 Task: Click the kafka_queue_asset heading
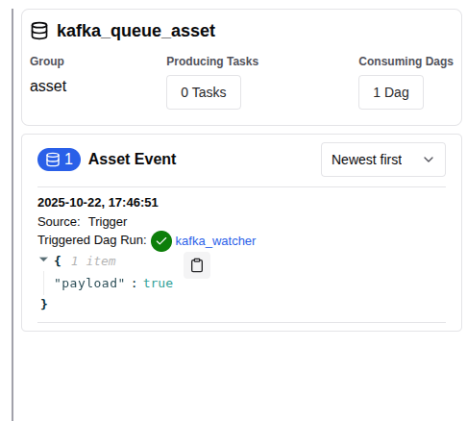[x=135, y=31]
